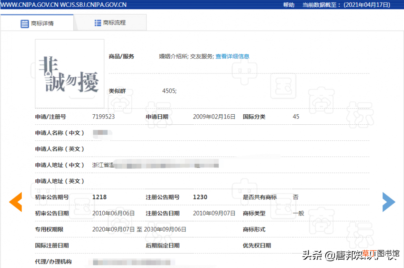
Task: Select preliminary announcement date 2010年06月06日
Action: pos(113,213)
